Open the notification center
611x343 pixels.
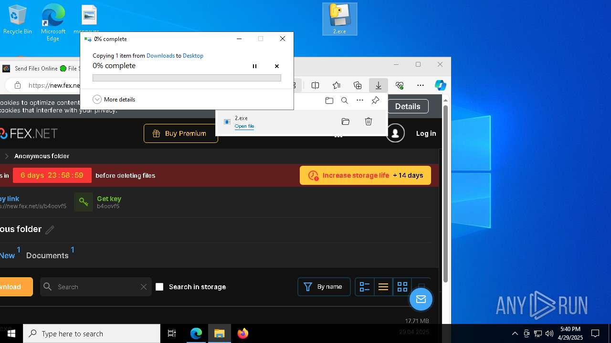tap(595, 333)
